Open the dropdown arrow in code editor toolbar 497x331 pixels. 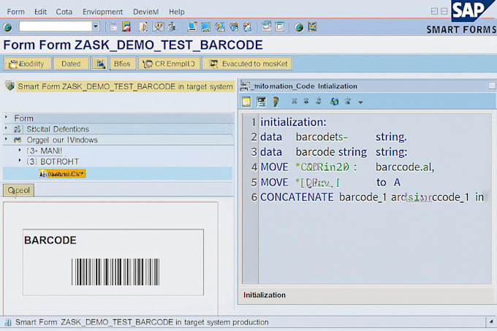[x=360, y=102]
